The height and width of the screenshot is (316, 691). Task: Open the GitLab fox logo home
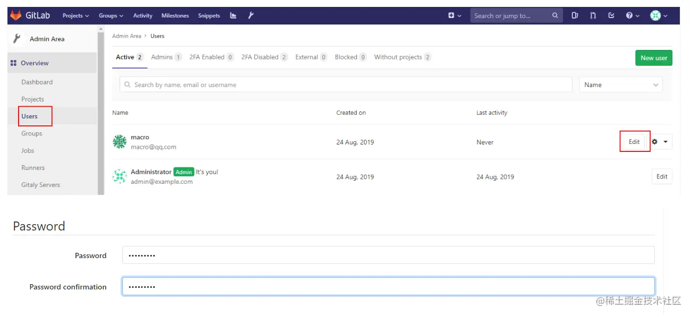coord(16,15)
